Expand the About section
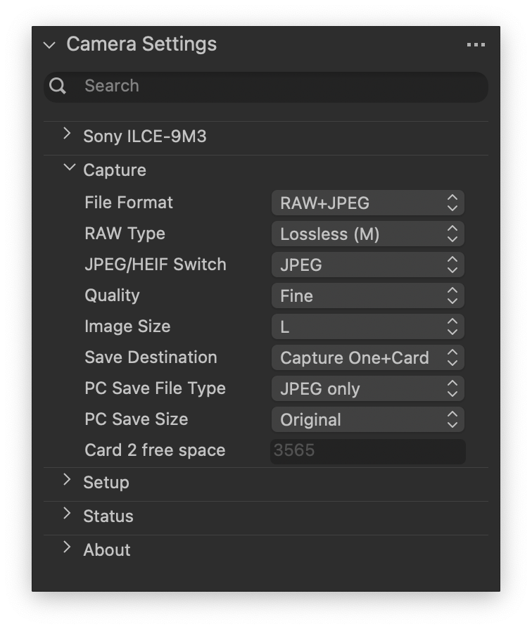 point(68,547)
